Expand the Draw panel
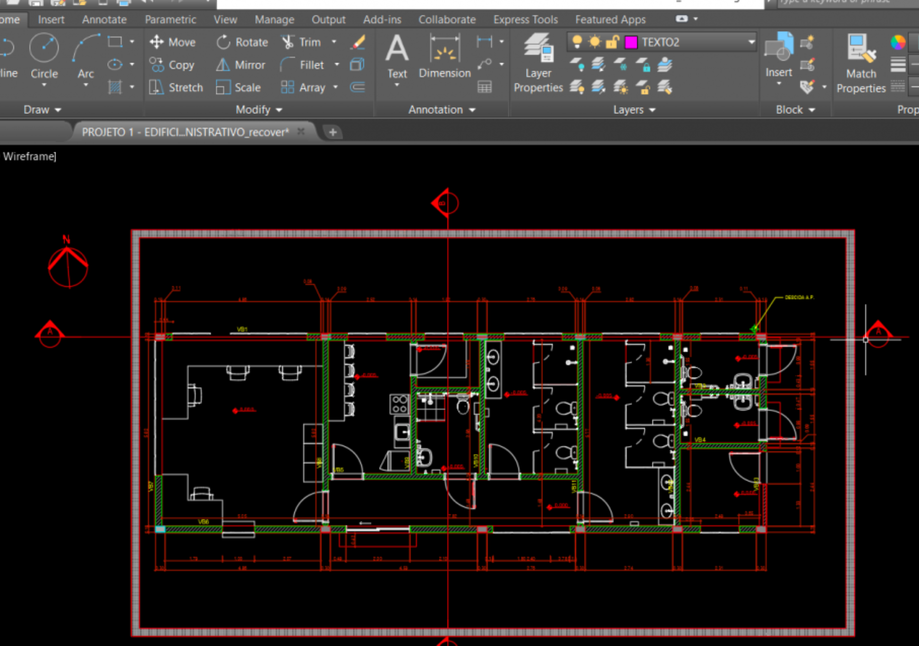Screen dimensions: 919x646 [41, 110]
